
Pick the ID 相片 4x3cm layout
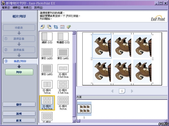pos(63,103)
